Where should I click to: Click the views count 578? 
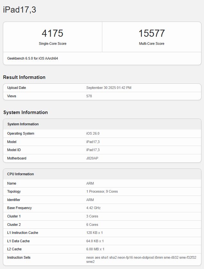click(x=89, y=96)
